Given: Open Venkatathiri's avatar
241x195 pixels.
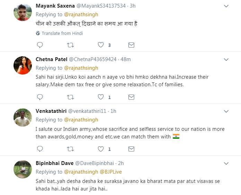Looking at the screenshot, I should tap(23, 117).
